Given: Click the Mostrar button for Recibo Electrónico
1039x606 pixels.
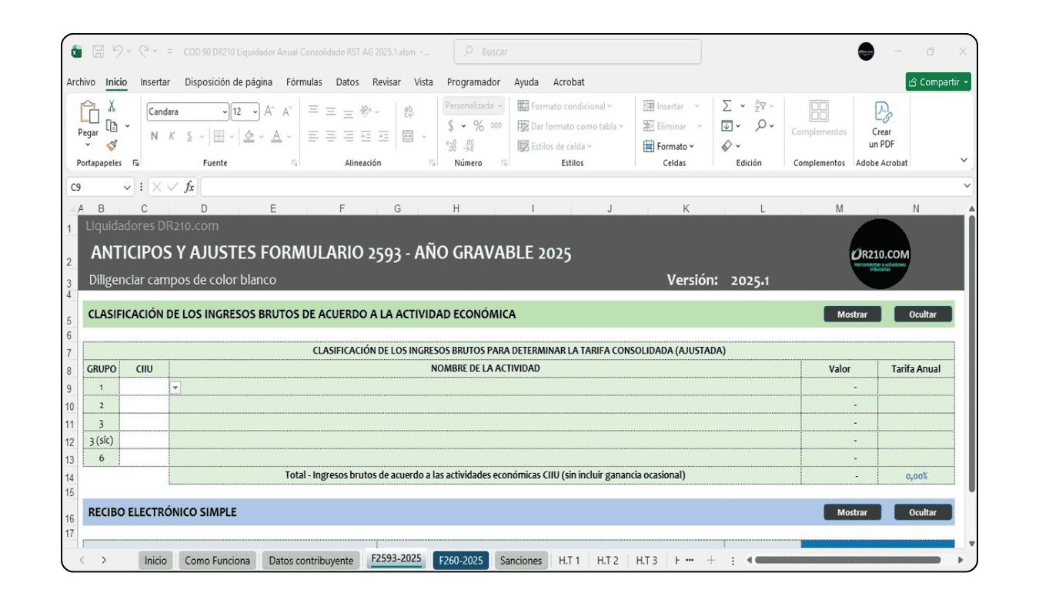Looking at the screenshot, I should click(x=851, y=511).
